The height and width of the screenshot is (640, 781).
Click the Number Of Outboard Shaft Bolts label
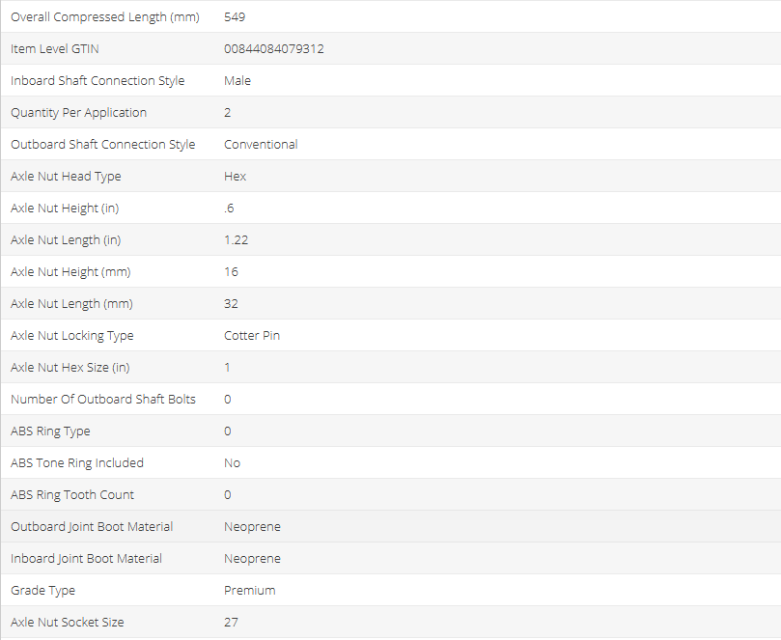pos(103,400)
